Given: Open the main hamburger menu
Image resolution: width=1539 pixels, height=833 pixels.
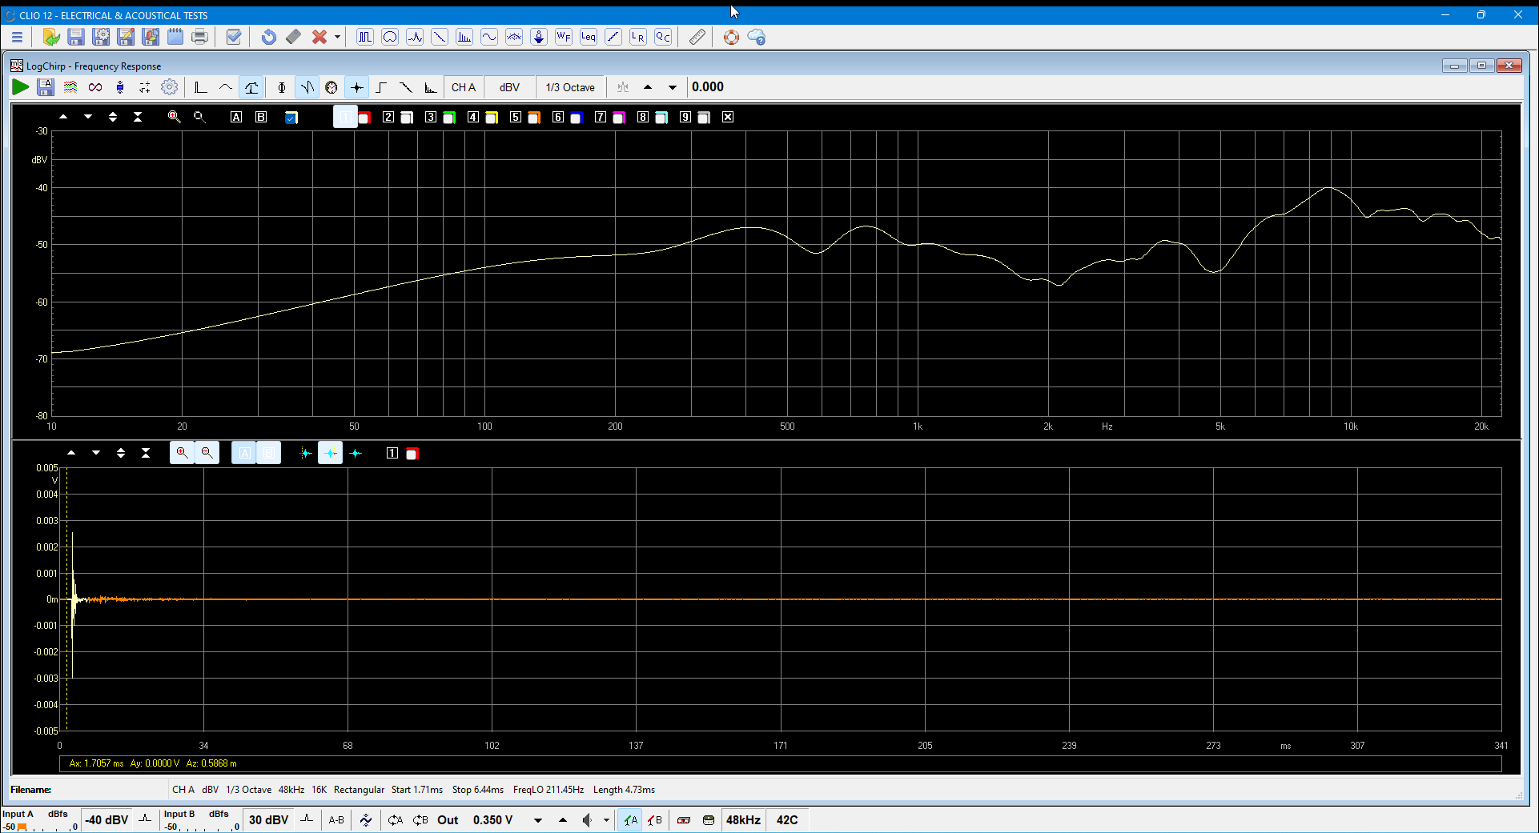Looking at the screenshot, I should coord(17,37).
